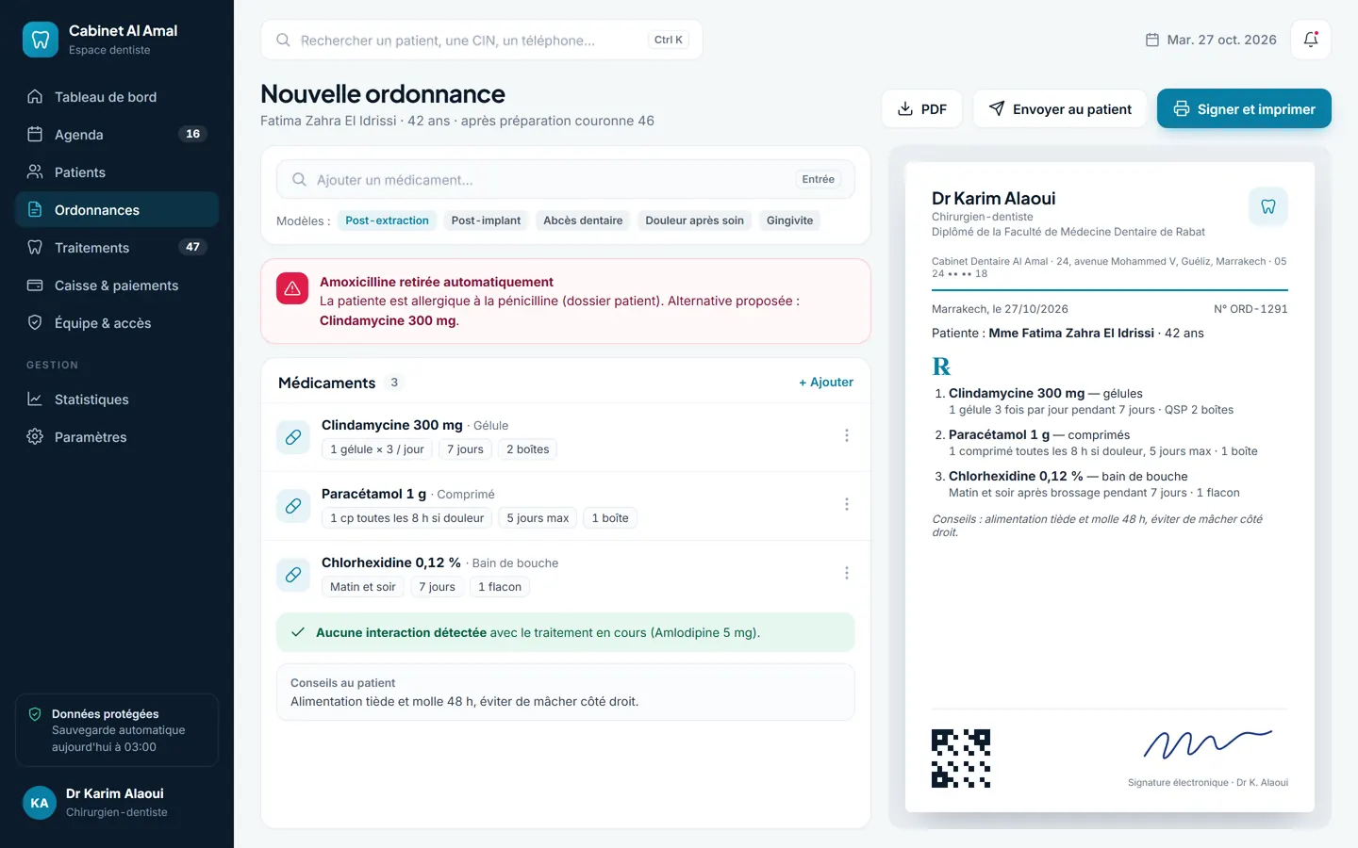
Task: Open Caisse & paiements section
Action: tap(117, 285)
